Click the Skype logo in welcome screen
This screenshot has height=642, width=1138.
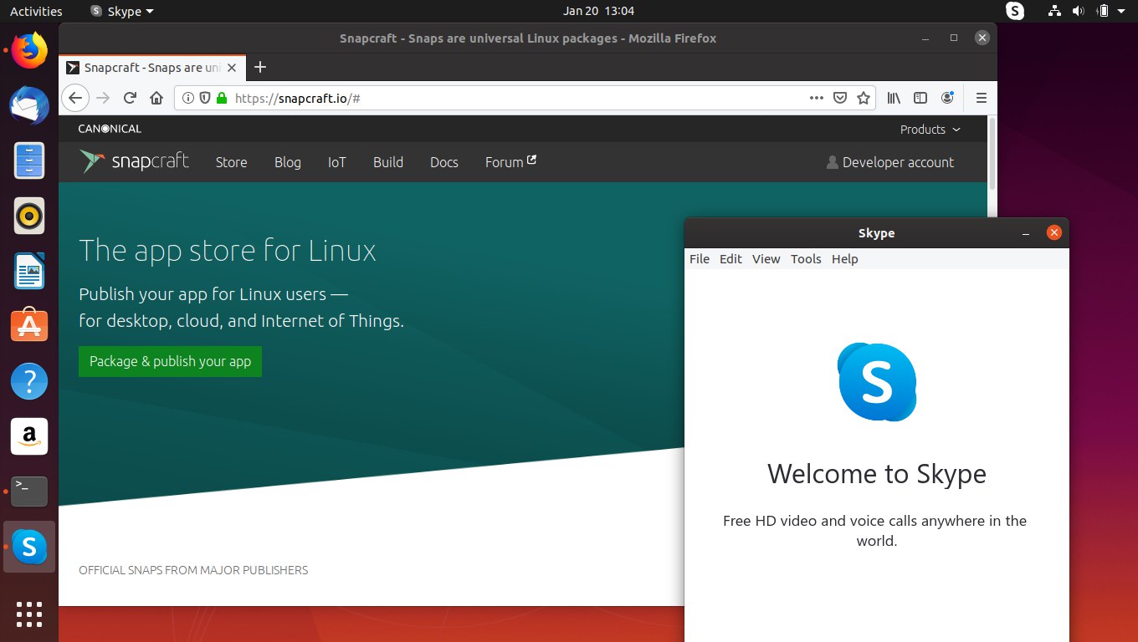(x=877, y=382)
